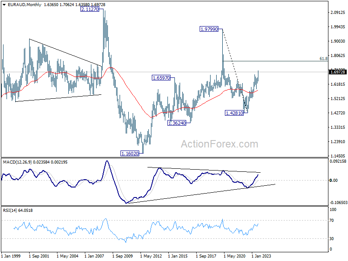Click the 1.99435 price axis value
348x261 pixels.
(338, 27)
